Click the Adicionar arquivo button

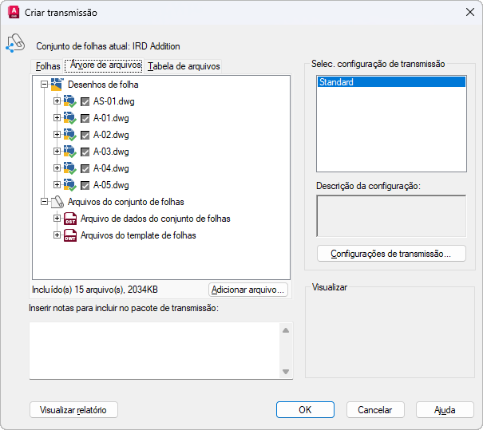(247, 290)
